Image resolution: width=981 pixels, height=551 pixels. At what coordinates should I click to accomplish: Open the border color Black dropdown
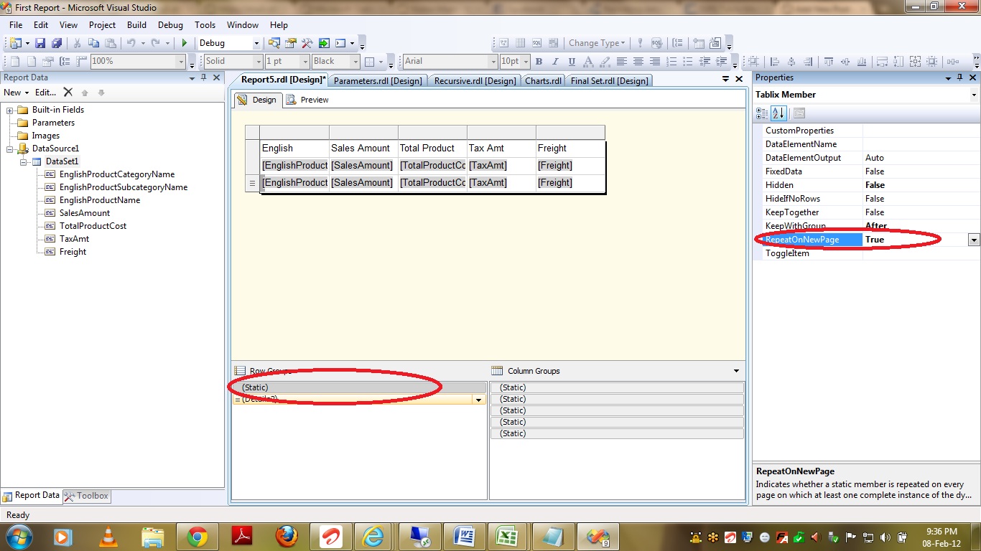click(355, 62)
